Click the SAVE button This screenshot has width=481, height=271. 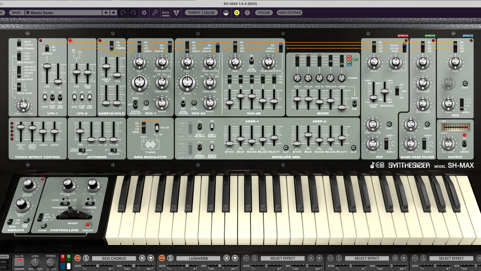click(16, 13)
